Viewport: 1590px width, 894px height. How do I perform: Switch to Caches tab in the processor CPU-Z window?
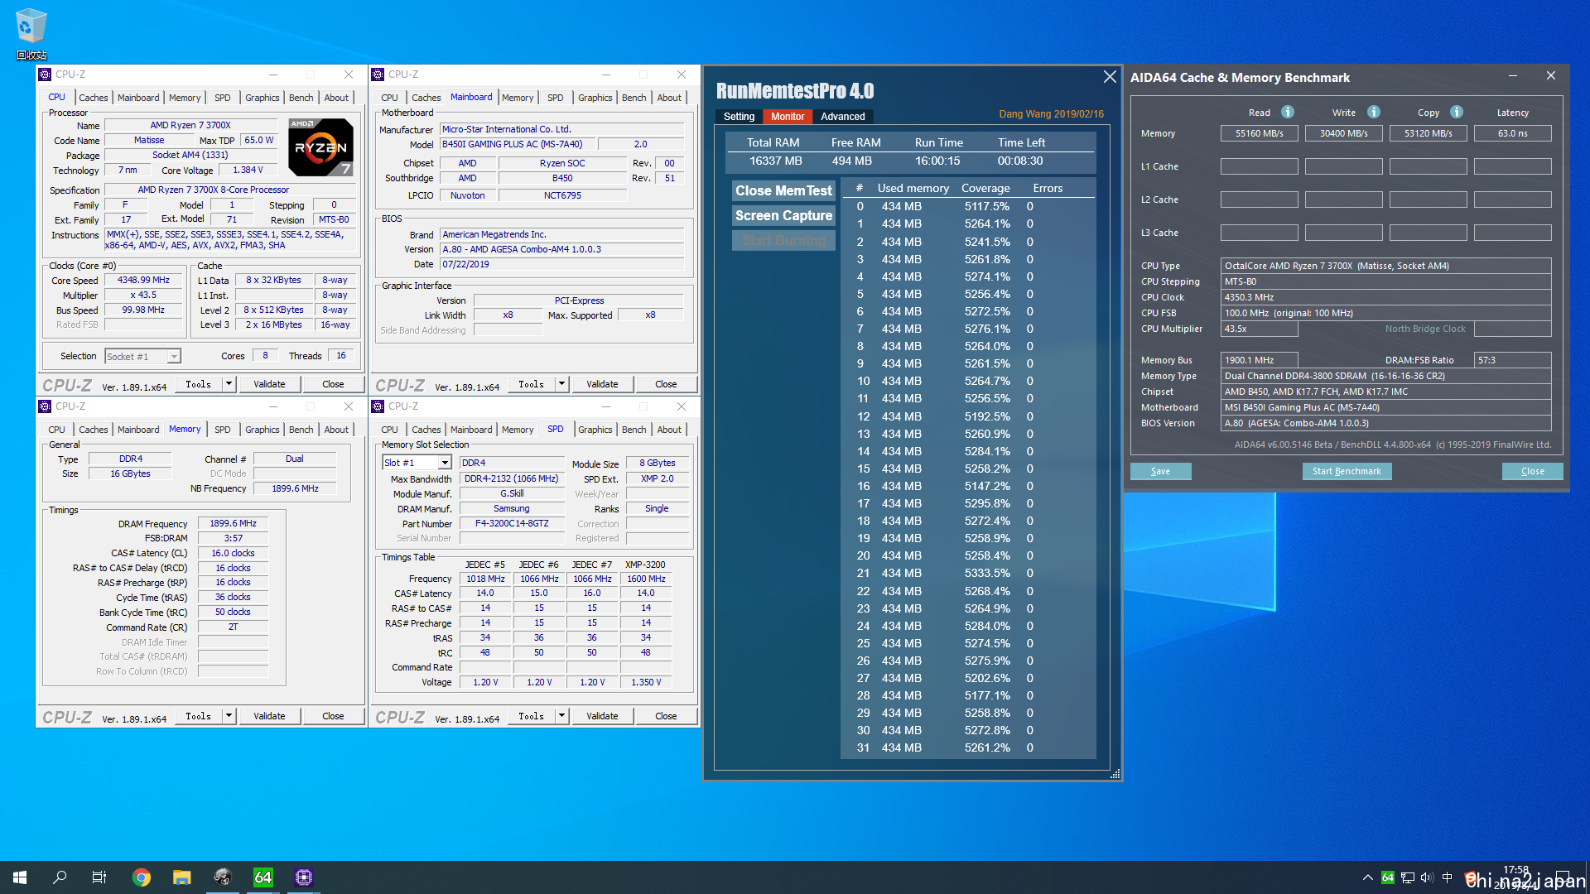coord(93,98)
